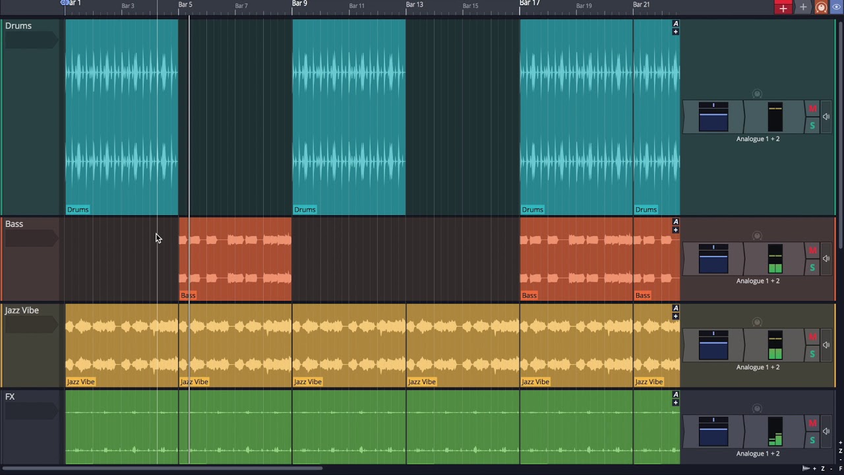
Task: Click the Bass track speaker icon
Action: click(x=826, y=259)
